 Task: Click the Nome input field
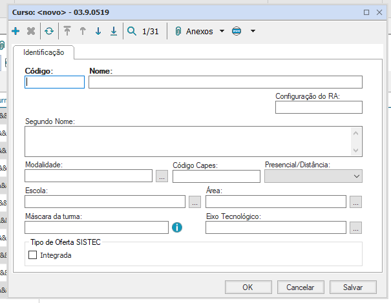click(225, 82)
